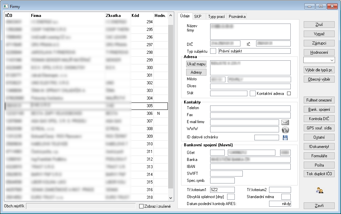Click the Pošta button

[319, 165]
